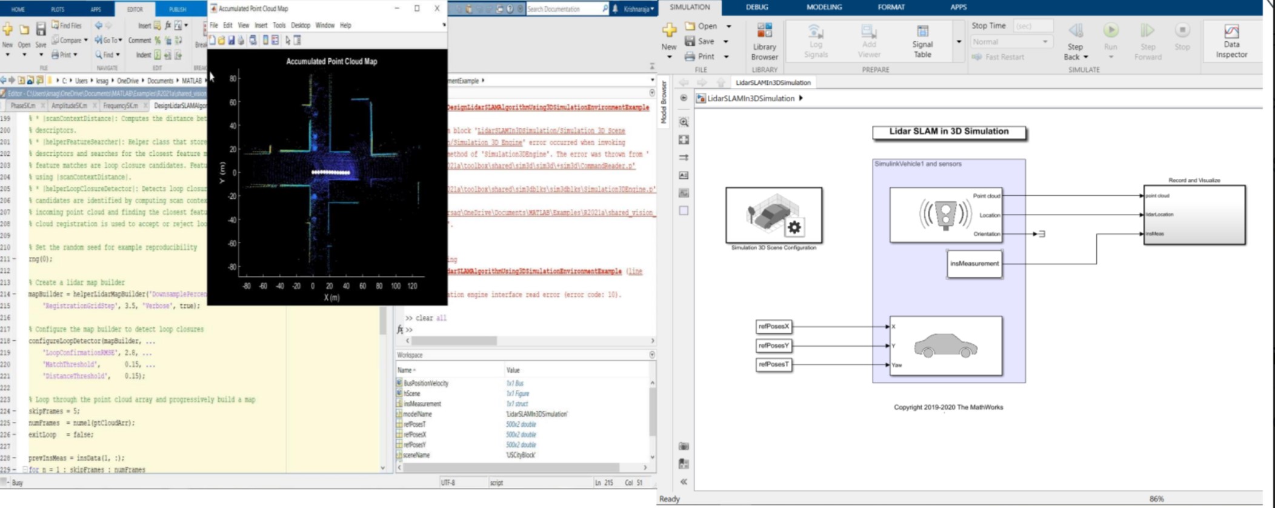The image size is (1275, 508).
Task: Click the back arrow in NAVIGATE group
Action: pos(98,25)
